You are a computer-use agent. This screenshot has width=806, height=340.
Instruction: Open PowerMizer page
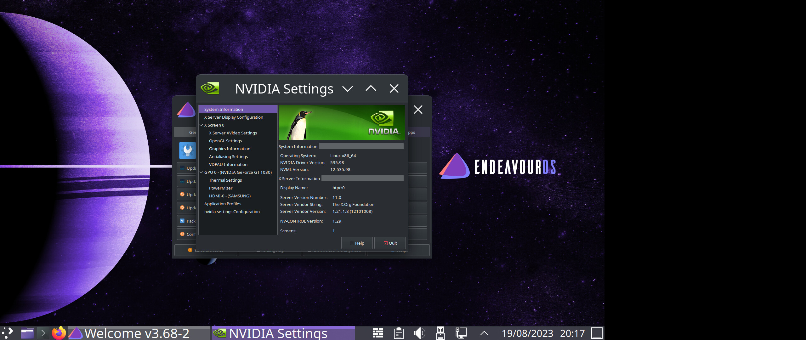[x=221, y=188]
